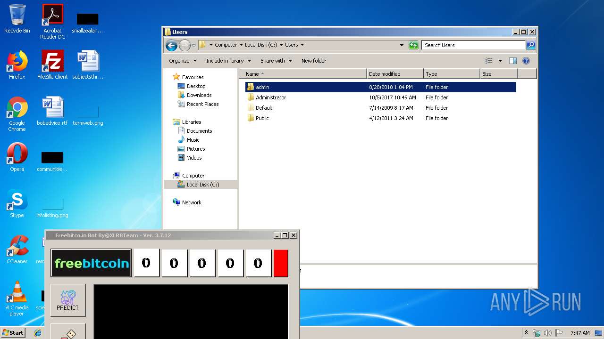This screenshot has width=604, height=339.
Task: Expand the arrow after Users in address bar
Action: click(302, 45)
